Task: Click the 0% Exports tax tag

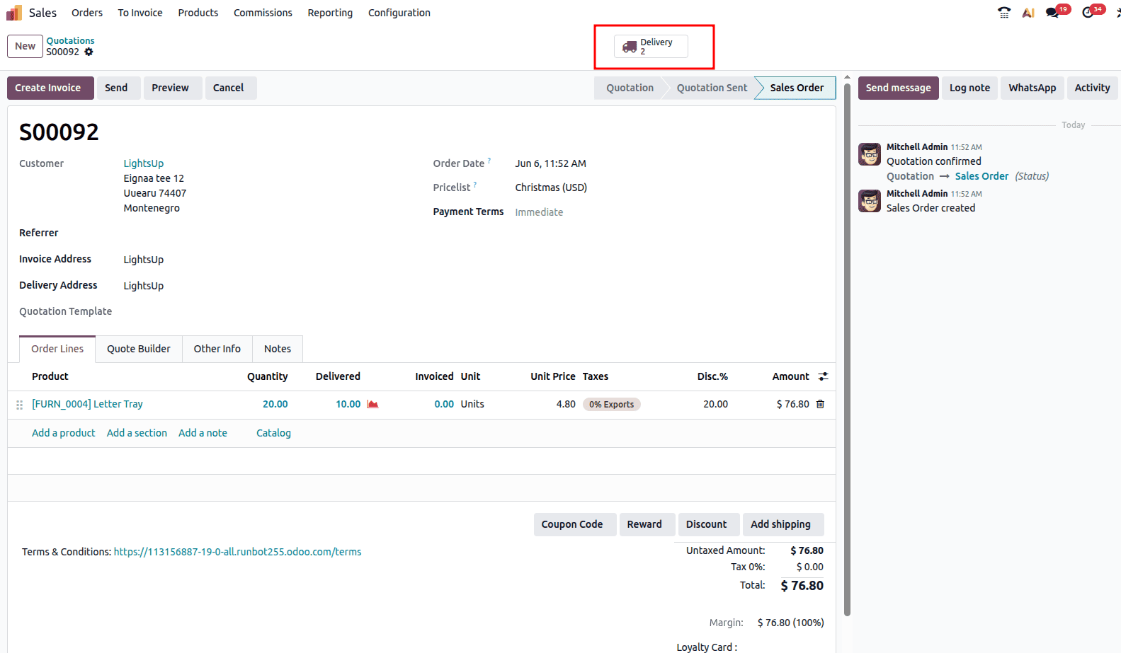Action: pos(611,404)
